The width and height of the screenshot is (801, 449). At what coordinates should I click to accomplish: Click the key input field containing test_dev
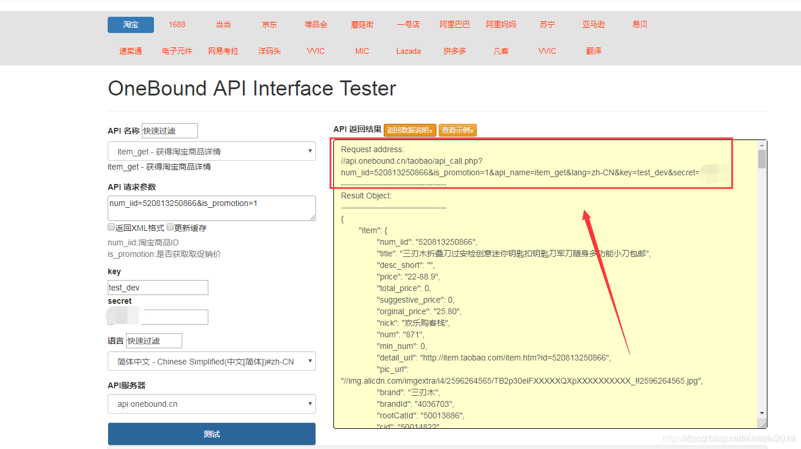tap(158, 288)
